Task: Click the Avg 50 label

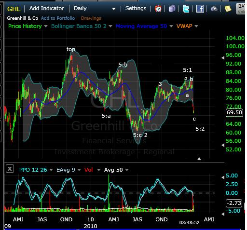Action: coord(113,170)
